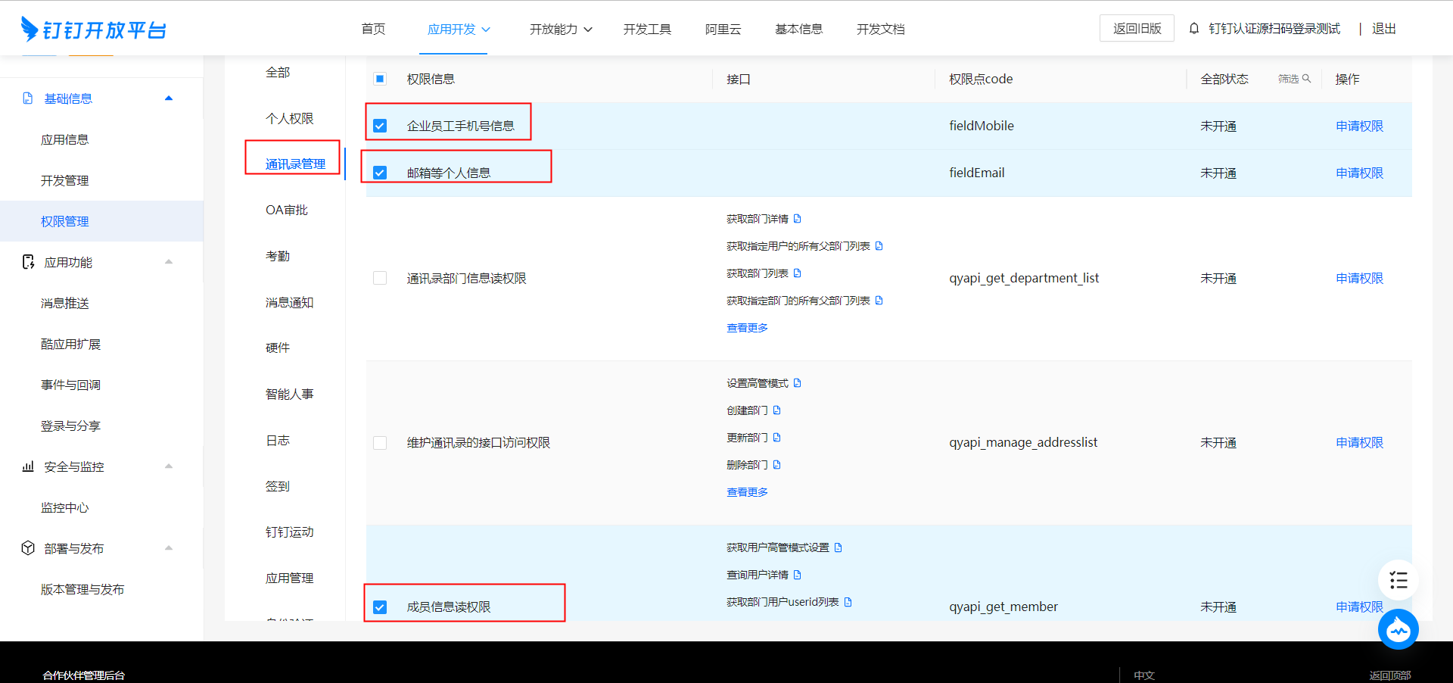Select the 通讯录管理 category tab
Viewport: 1453px width, 683px height.
point(295,164)
